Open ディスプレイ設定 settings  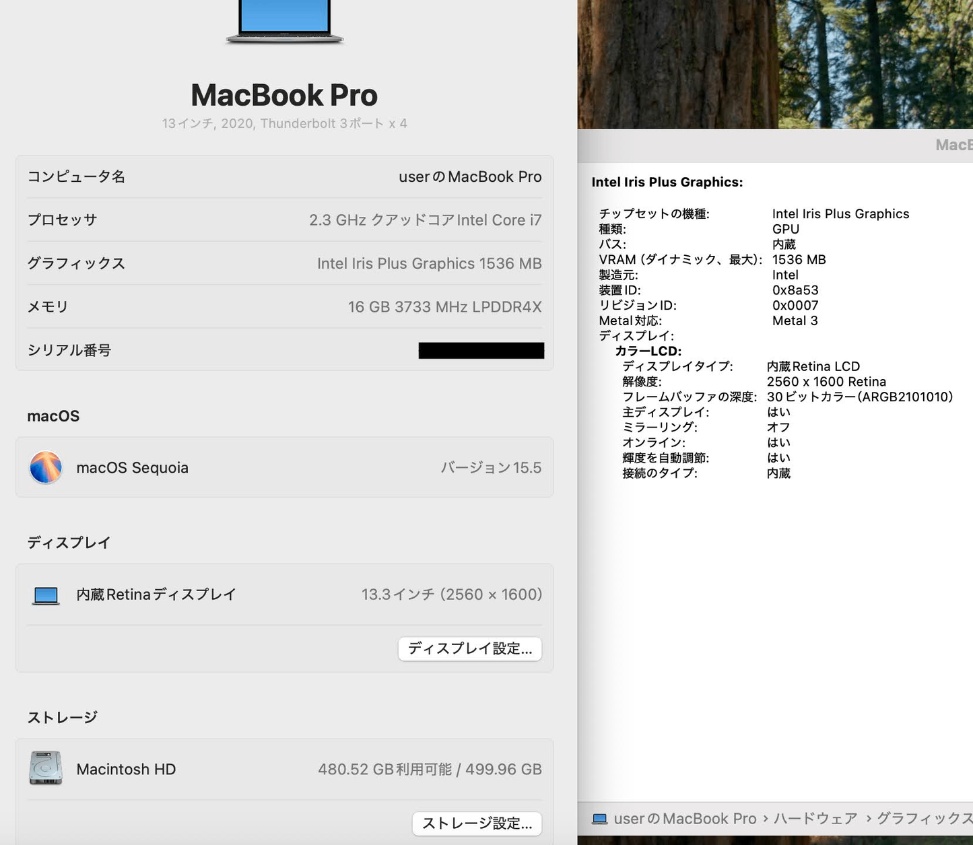(x=469, y=648)
